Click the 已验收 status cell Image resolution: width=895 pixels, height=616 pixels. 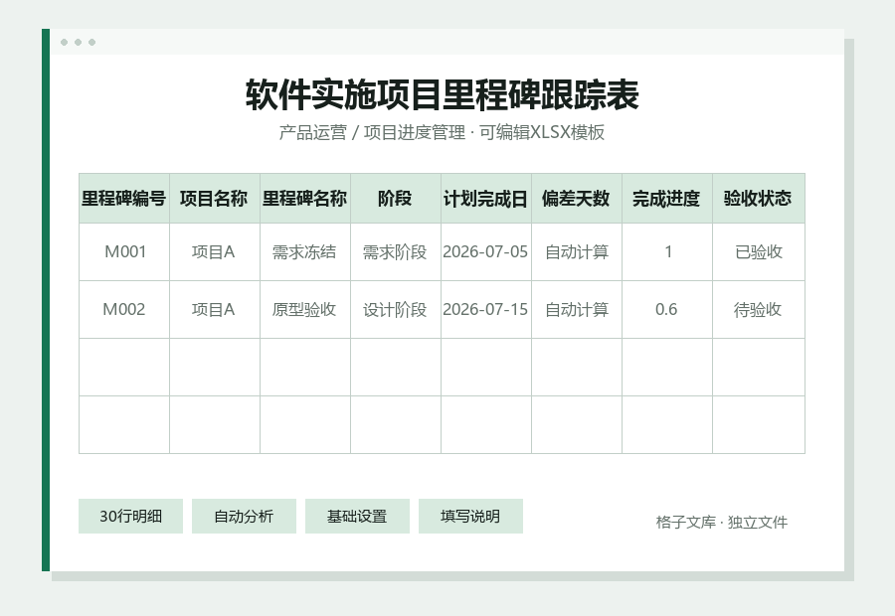(759, 252)
